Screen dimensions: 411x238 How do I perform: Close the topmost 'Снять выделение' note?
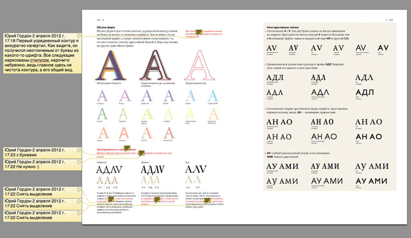click(x=79, y=190)
